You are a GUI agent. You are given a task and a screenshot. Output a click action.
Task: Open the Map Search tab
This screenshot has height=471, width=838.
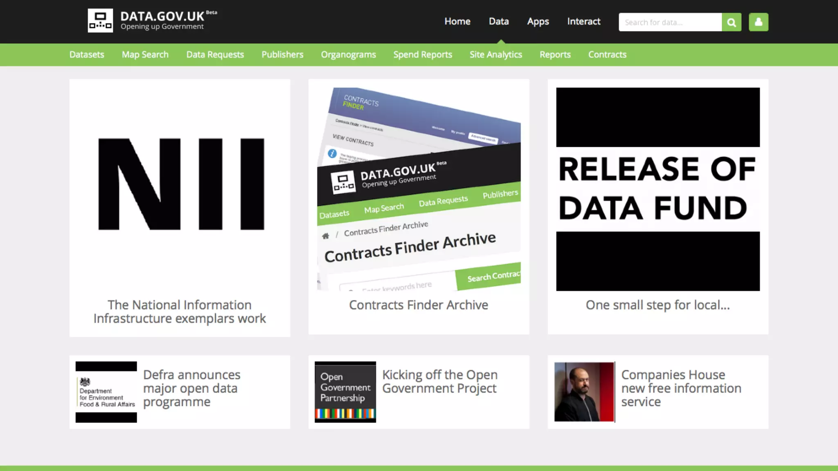pos(145,54)
